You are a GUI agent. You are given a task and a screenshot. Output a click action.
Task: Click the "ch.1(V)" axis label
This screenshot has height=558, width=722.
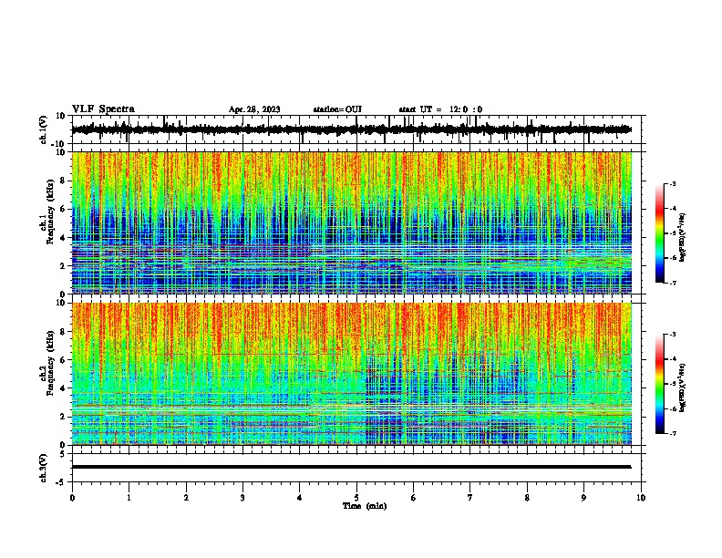point(44,129)
